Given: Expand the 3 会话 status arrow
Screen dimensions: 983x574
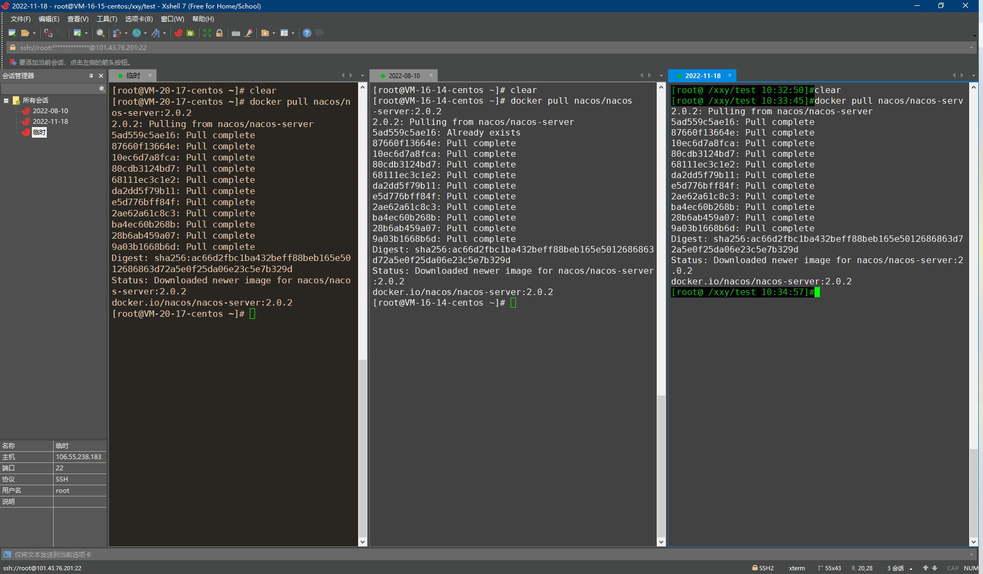Looking at the screenshot, I should coord(911,568).
